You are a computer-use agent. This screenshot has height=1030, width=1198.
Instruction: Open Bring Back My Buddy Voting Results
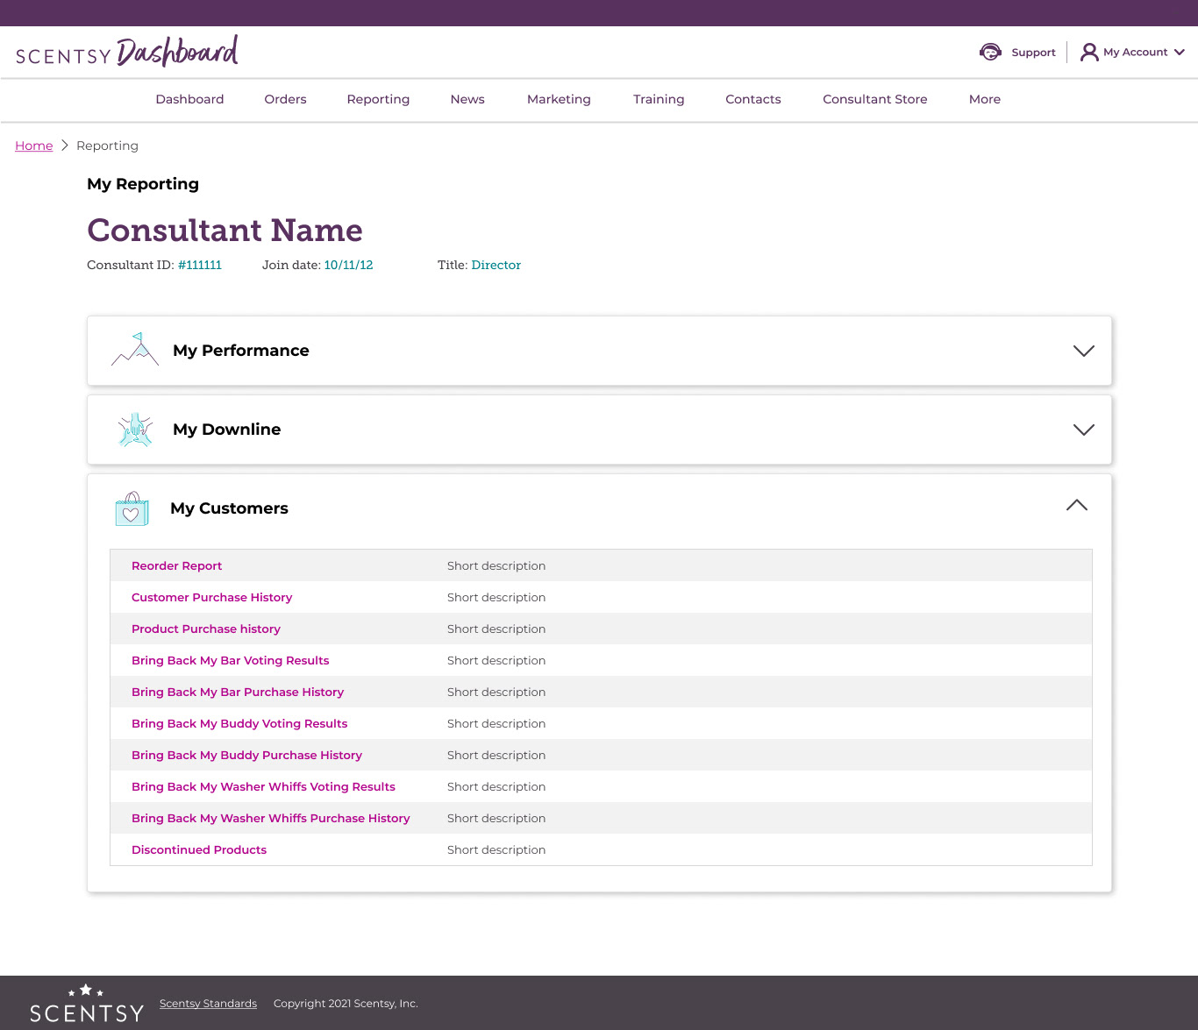click(239, 723)
